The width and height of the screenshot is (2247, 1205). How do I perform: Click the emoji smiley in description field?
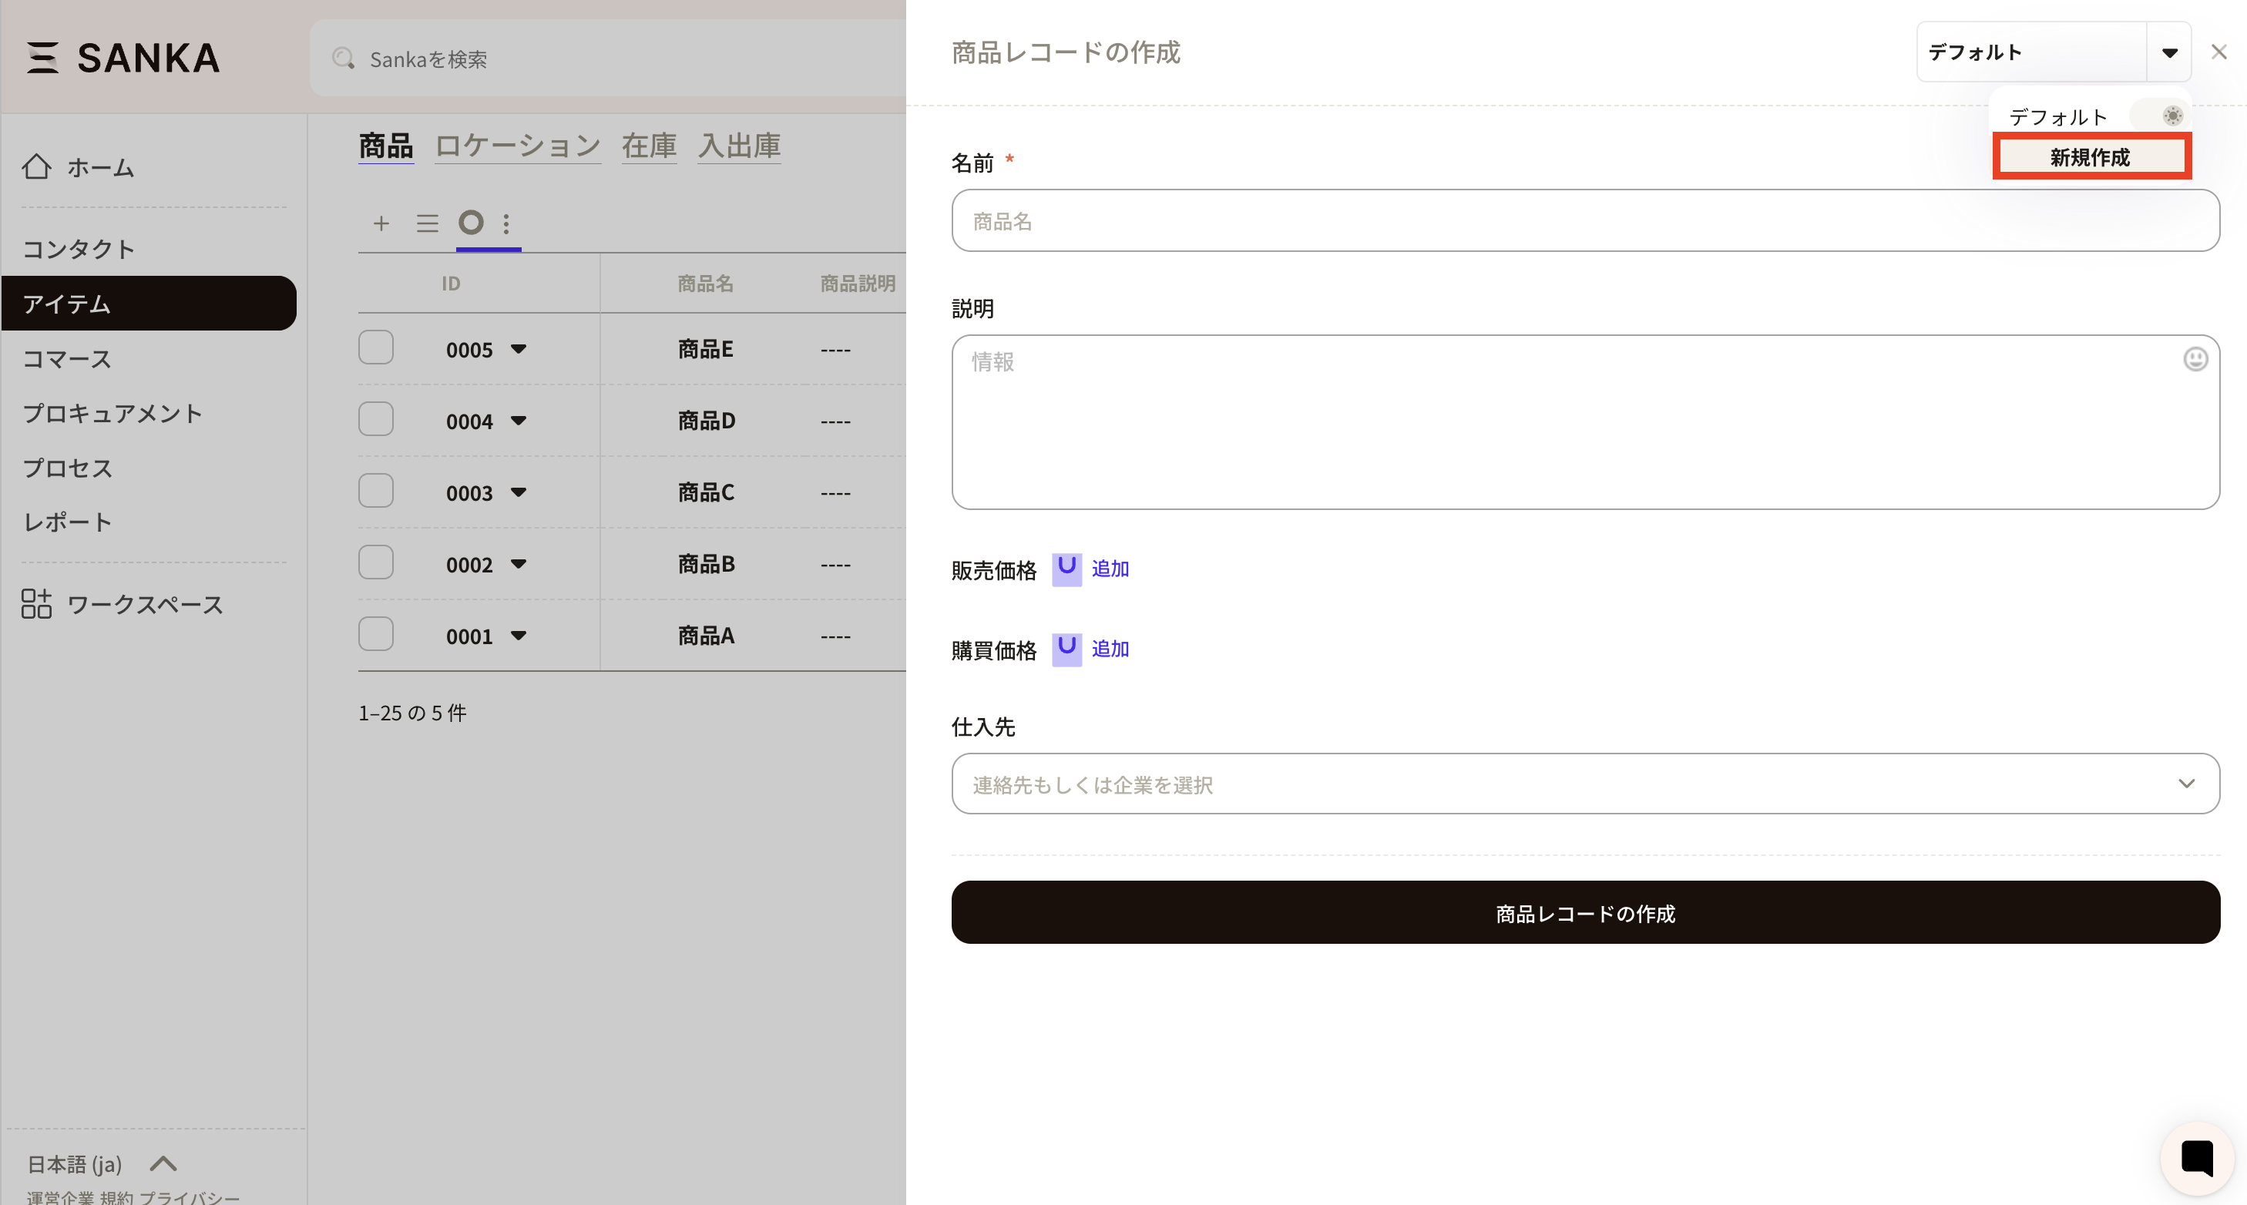click(x=2195, y=359)
